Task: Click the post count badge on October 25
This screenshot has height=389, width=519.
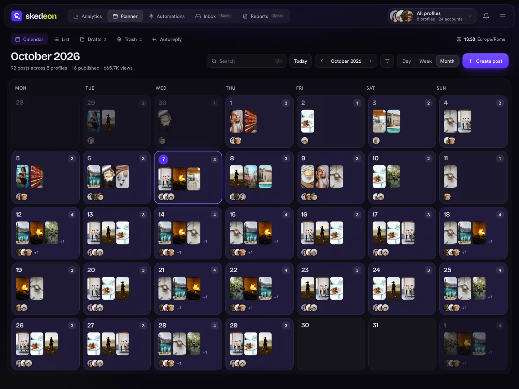Action: coord(500,270)
